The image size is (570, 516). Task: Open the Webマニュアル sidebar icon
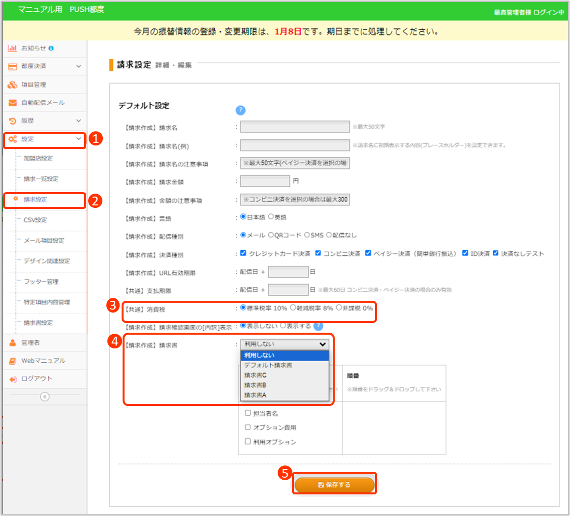12,360
